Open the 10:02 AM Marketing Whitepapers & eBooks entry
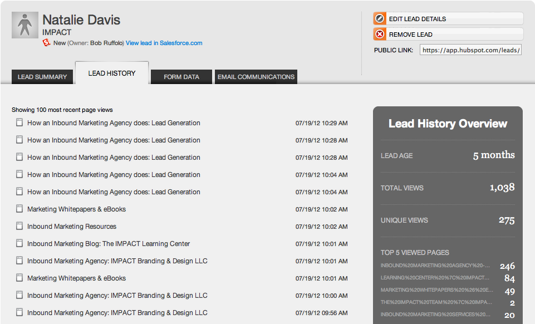This screenshot has width=535, height=324. (76, 209)
